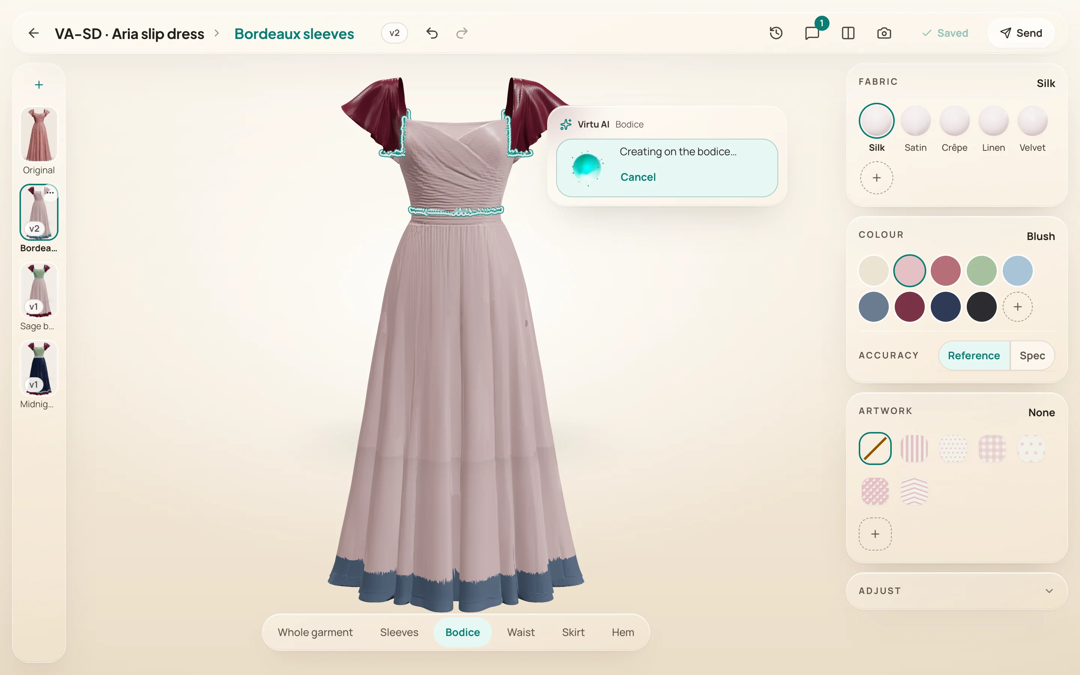Cancel the Virtu AI generation
The image size is (1080, 675).
(638, 177)
